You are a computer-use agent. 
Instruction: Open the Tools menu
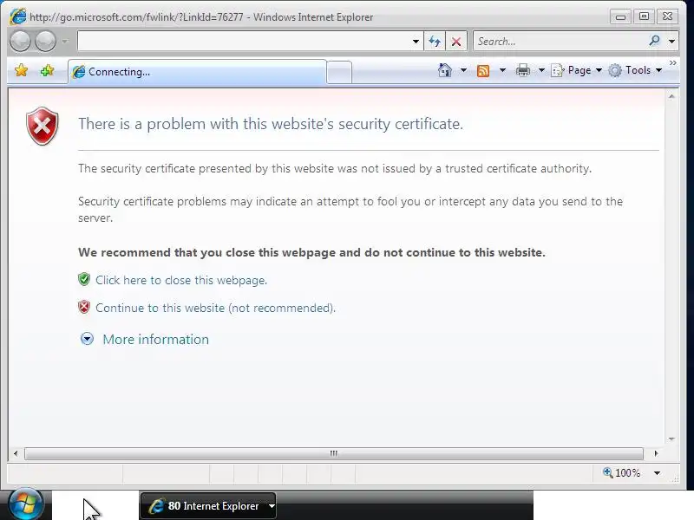pos(636,70)
